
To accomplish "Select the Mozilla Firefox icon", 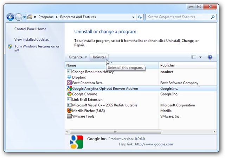I will point(69,111).
